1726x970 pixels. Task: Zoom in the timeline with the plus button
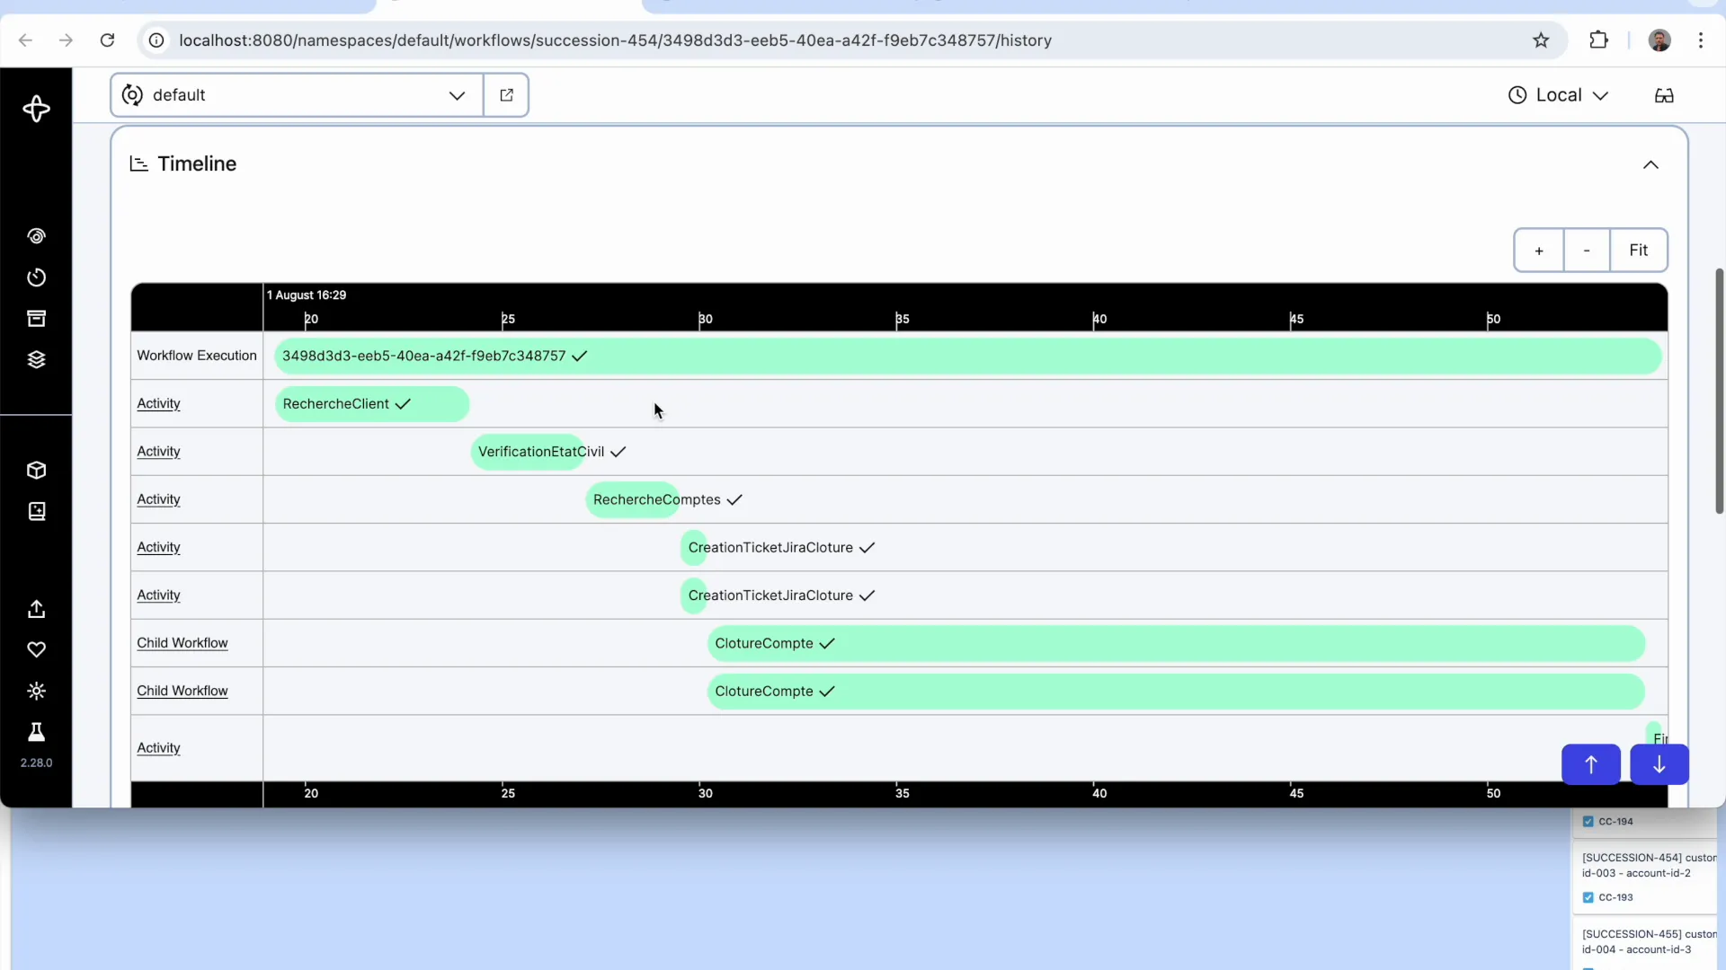pyautogui.click(x=1539, y=251)
